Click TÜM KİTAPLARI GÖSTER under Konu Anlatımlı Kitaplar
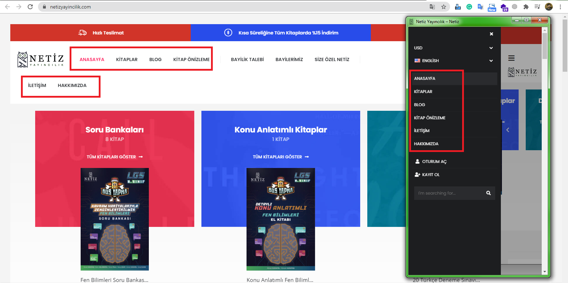 point(281,157)
